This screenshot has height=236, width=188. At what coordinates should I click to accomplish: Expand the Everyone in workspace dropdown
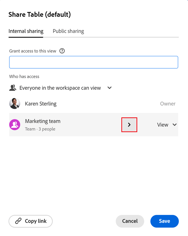(109, 88)
